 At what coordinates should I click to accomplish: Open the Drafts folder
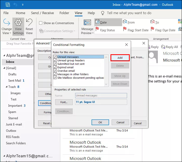12,74
